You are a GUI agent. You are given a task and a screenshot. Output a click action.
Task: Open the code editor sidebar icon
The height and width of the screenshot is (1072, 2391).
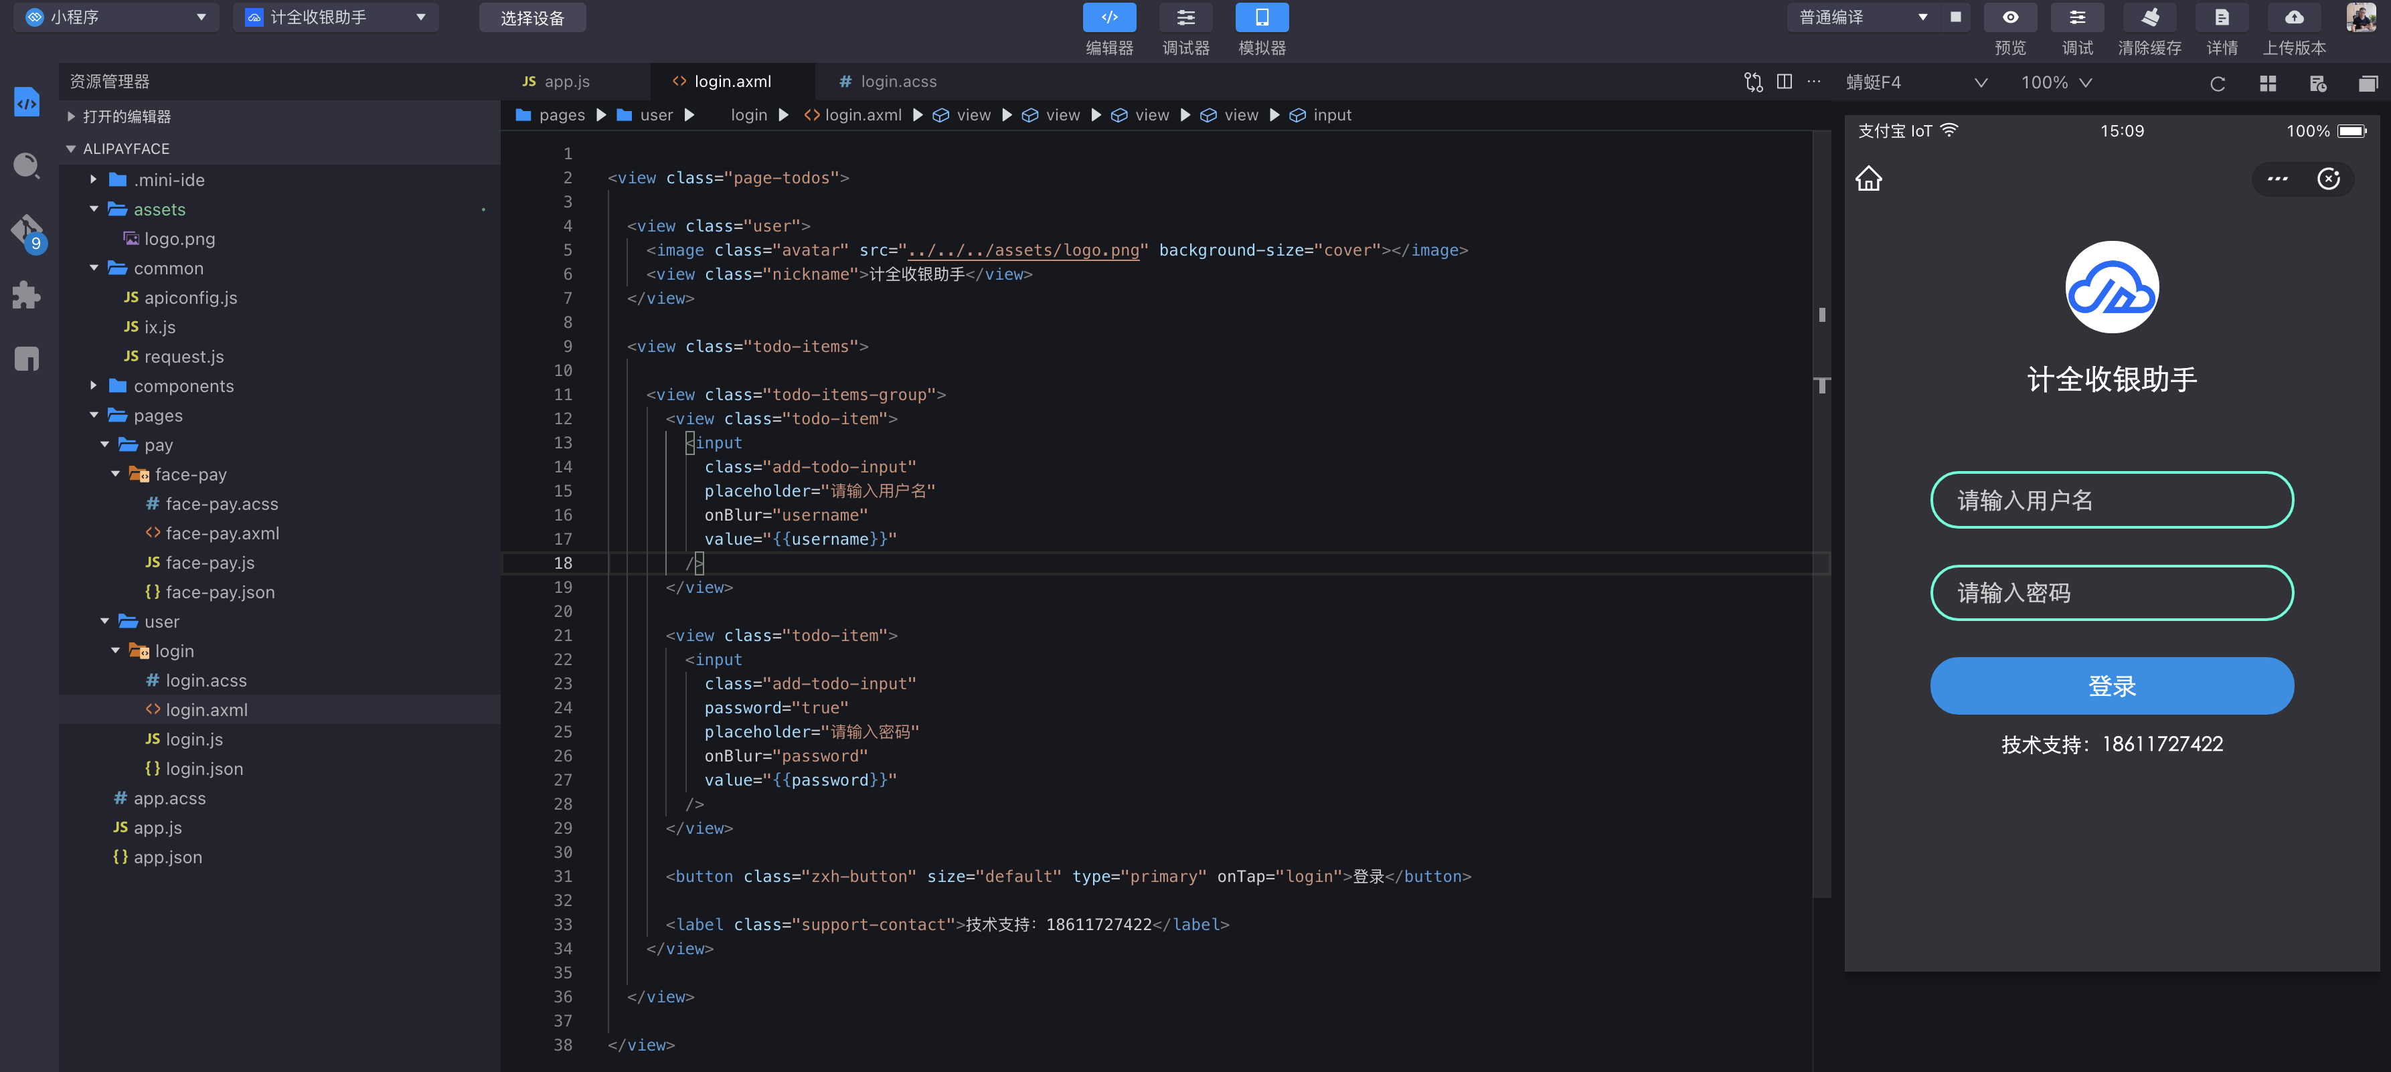click(27, 102)
